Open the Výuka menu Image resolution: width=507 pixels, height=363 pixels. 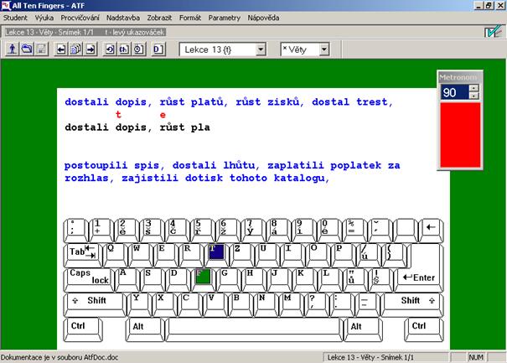44,17
